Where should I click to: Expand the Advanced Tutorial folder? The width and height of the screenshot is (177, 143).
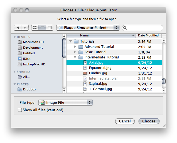[75, 47]
